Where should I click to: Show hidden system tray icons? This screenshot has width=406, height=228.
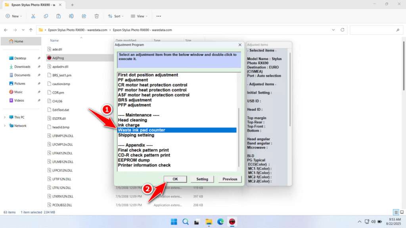tap(359, 222)
